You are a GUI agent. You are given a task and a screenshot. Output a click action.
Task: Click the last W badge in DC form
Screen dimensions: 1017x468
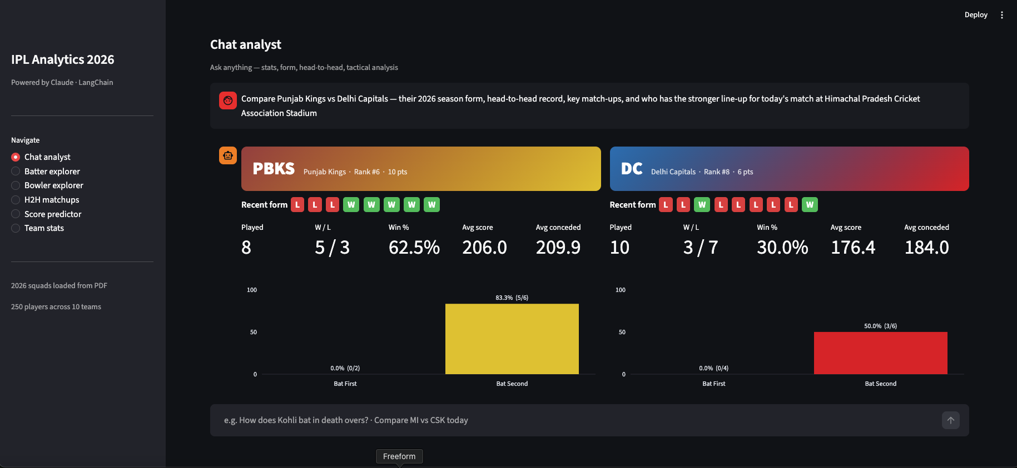[810, 205]
